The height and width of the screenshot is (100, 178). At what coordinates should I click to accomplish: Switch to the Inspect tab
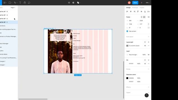click(x=142, y=7)
